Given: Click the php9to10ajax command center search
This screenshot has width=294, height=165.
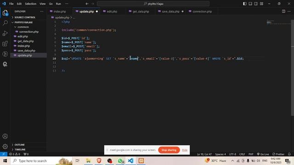Looking at the screenshot, I should coord(153,4).
